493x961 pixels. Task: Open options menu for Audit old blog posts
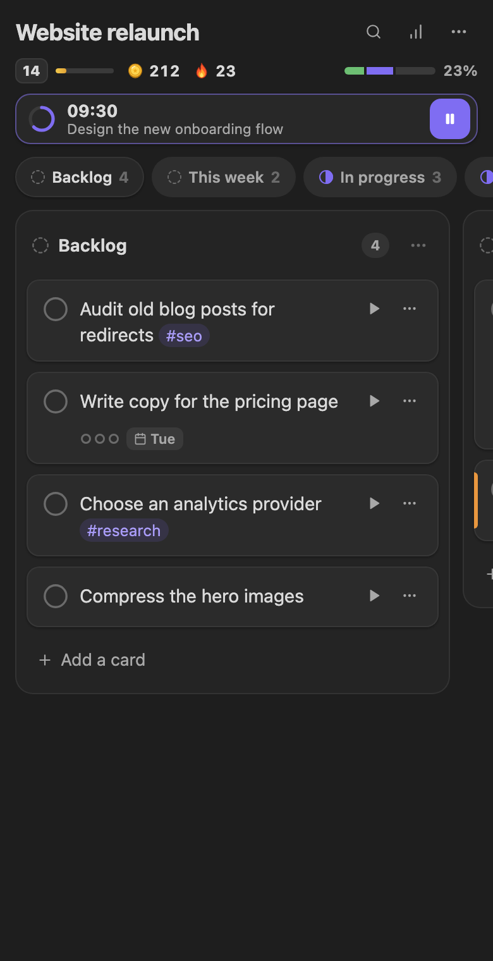[x=410, y=309]
